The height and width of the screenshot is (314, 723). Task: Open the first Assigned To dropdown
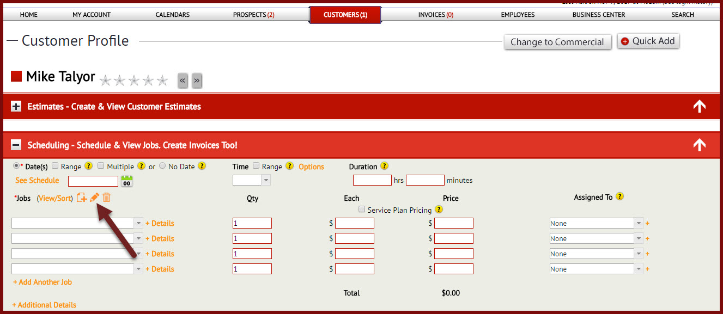pos(596,223)
